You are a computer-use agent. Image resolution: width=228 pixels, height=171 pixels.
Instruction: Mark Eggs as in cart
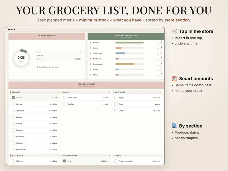tap(116, 104)
